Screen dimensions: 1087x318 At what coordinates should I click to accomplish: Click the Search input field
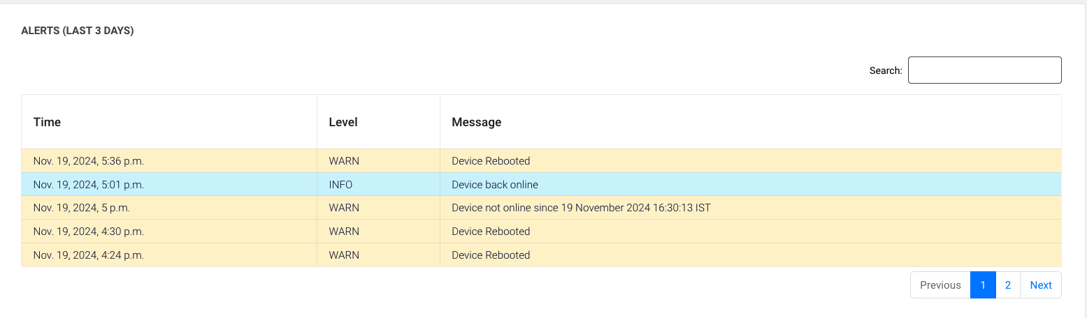(984, 70)
